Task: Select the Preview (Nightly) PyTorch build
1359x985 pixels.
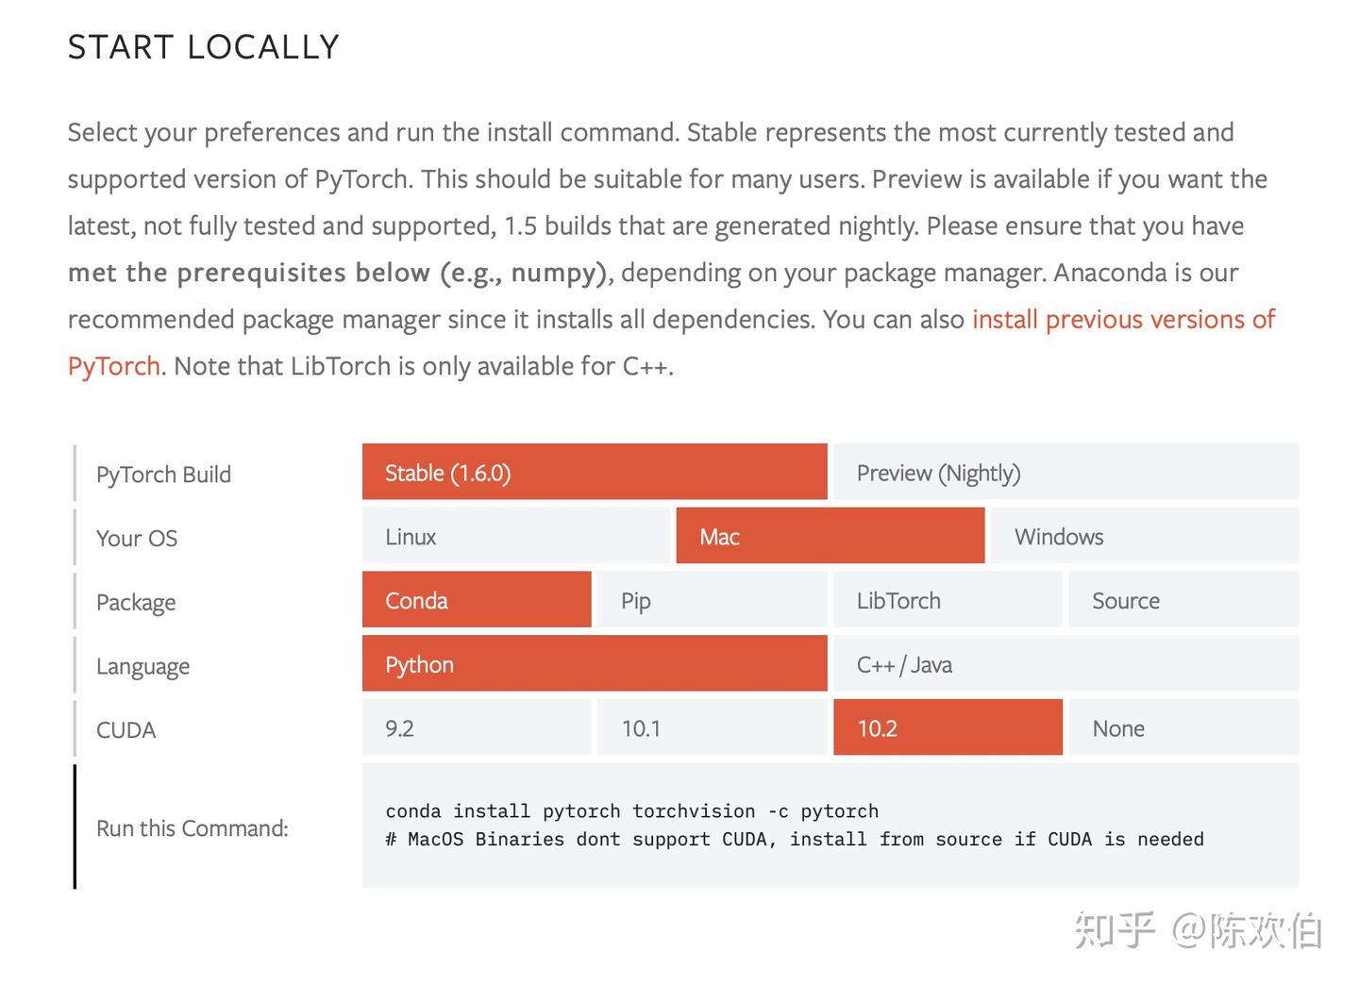Action: pos(1065,472)
